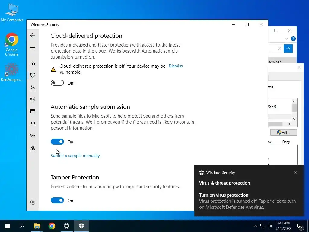Click the Deny column header in the dialog
Viewport: 309px width, 232px height.
286,142
